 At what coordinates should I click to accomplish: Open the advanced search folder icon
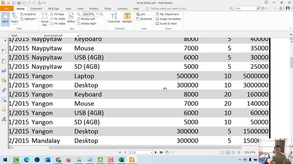(x=231, y=8)
